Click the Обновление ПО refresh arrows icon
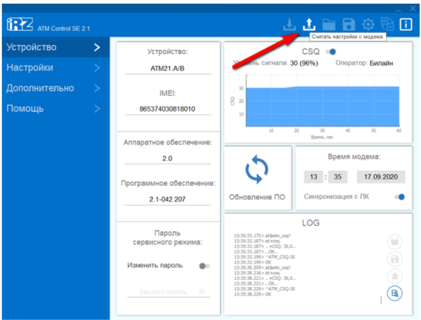Viewport: 421px width, 320px height. coord(257,170)
